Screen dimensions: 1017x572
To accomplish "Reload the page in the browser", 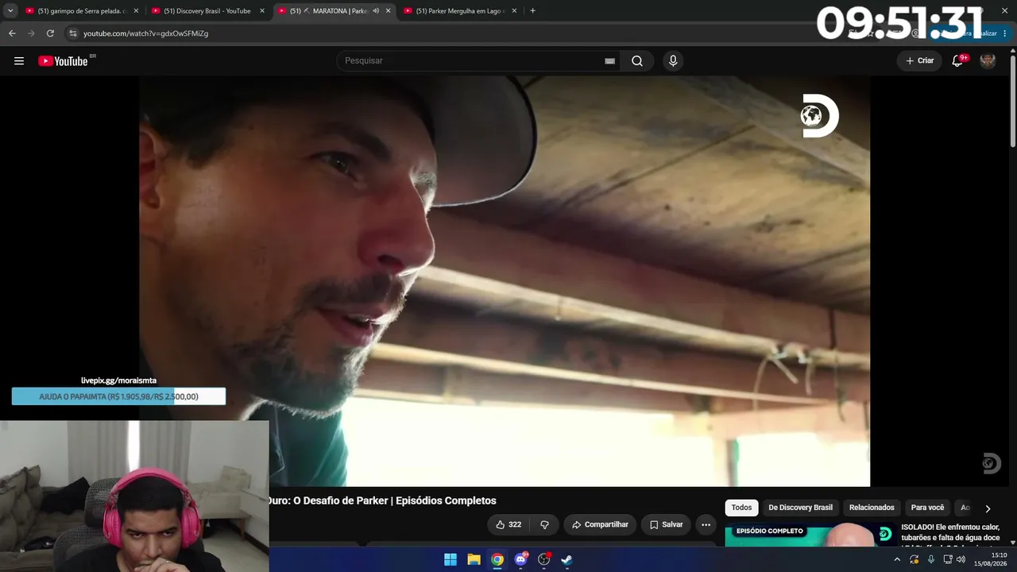I will [x=50, y=33].
